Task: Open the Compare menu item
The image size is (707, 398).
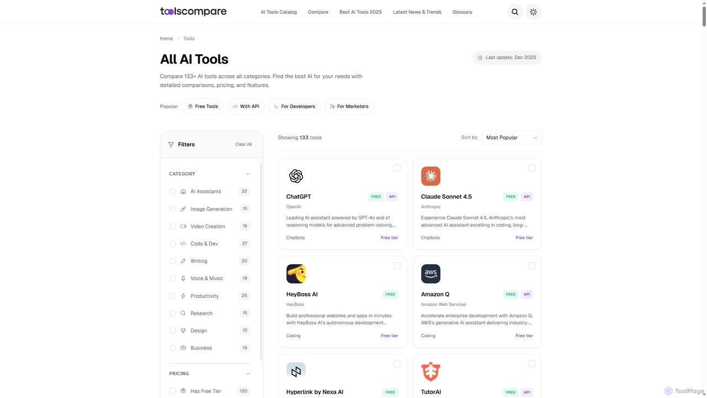Action: [318, 12]
